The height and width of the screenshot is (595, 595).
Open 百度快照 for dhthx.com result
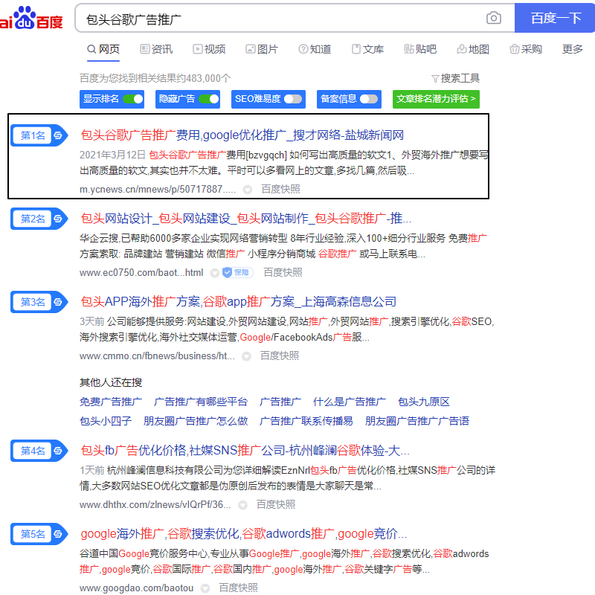point(276,505)
